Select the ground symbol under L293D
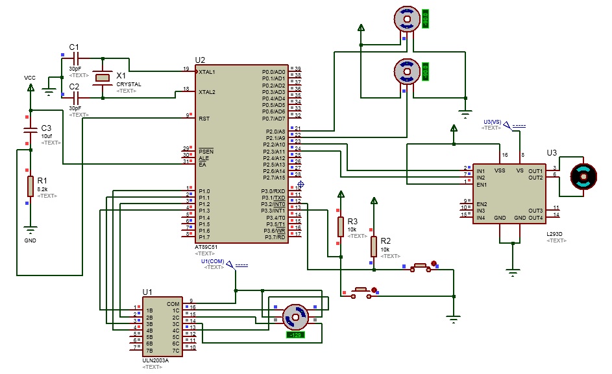Screen dimensions: 612x374 point(513,272)
